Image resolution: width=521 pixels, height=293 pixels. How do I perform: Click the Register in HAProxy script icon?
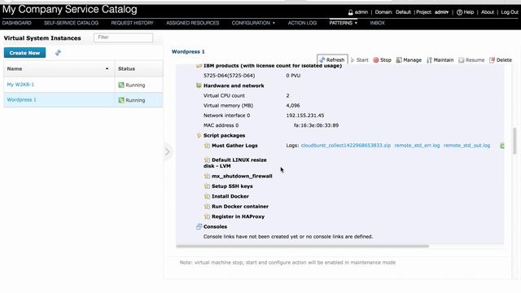pyautogui.click(x=207, y=216)
